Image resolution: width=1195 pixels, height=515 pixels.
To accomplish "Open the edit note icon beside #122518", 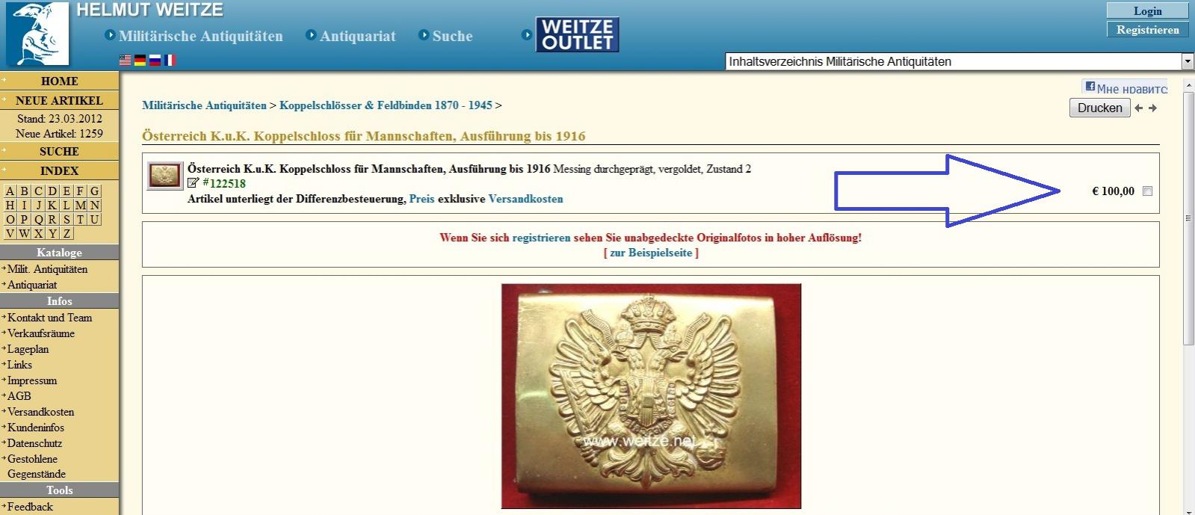I will [193, 183].
